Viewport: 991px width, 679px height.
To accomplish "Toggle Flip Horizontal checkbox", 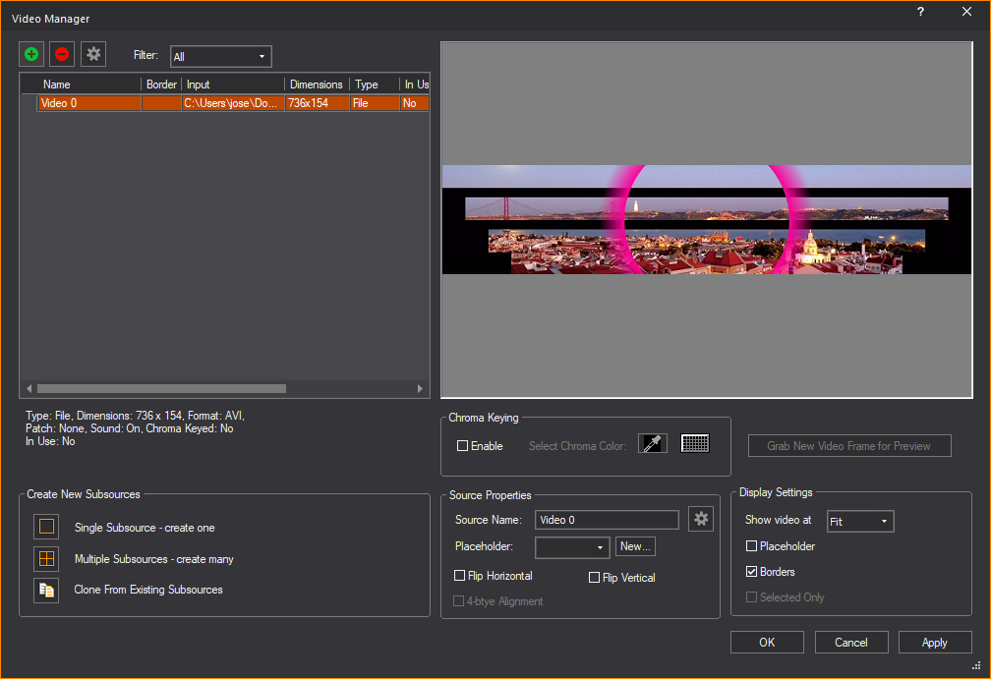I will pos(460,576).
